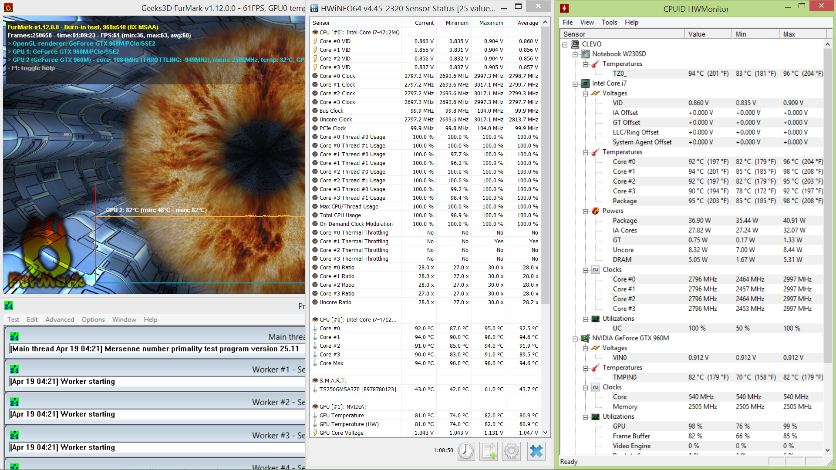The width and height of the screenshot is (836, 470).
Task: Open the Test menu in Prime95
Action: [13, 319]
